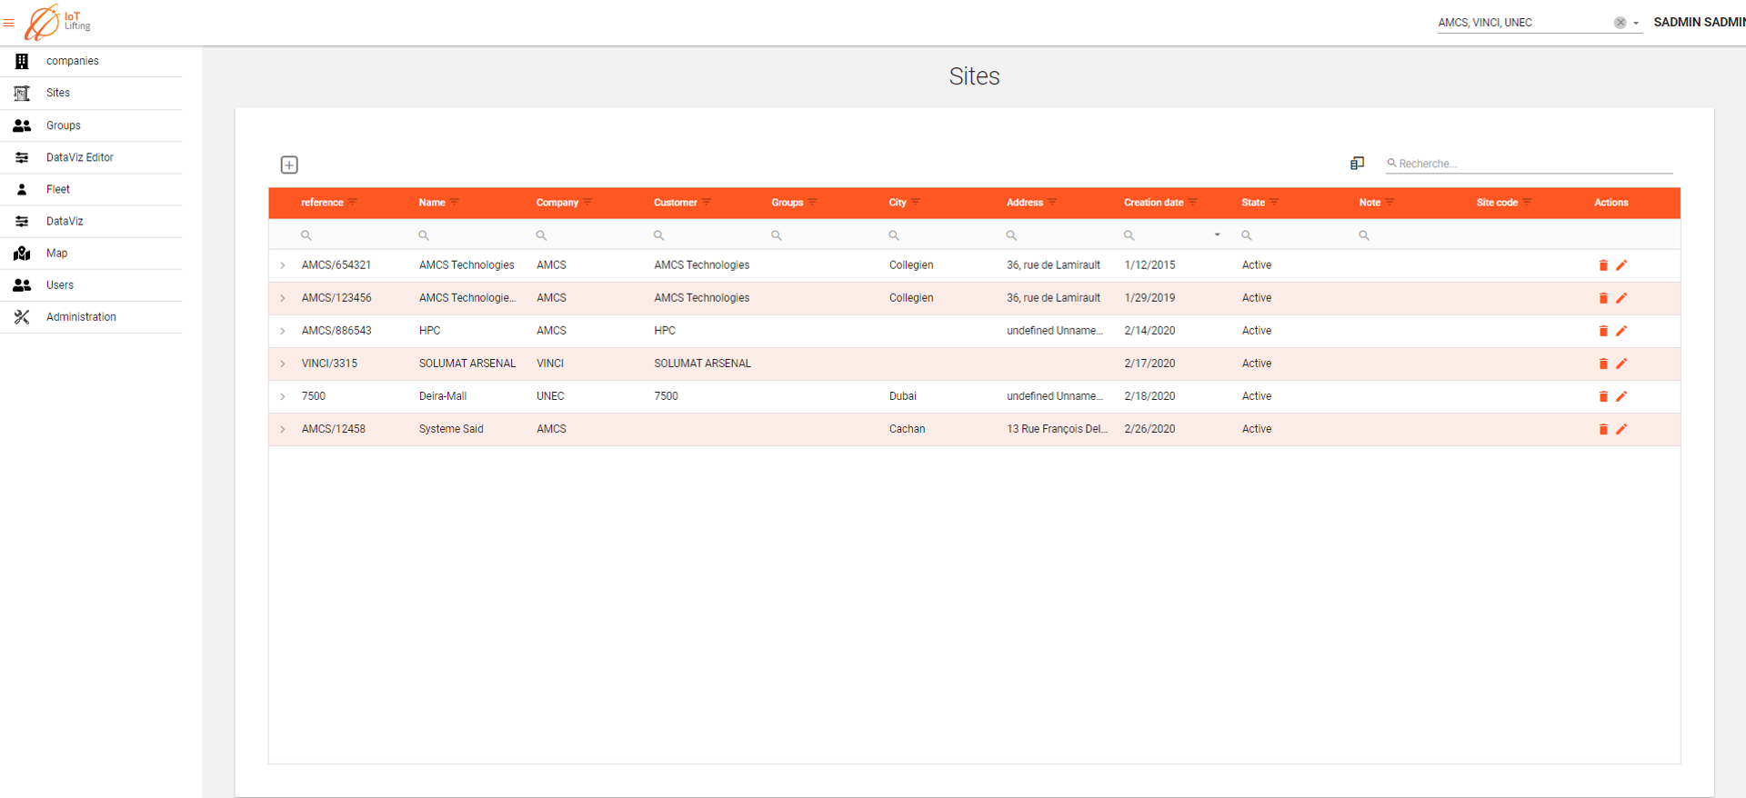The width and height of the screenshot is (1746, 798).
Task: Delete SOLUMAT ARSENAL site
Action: (x=1603, y=364)
